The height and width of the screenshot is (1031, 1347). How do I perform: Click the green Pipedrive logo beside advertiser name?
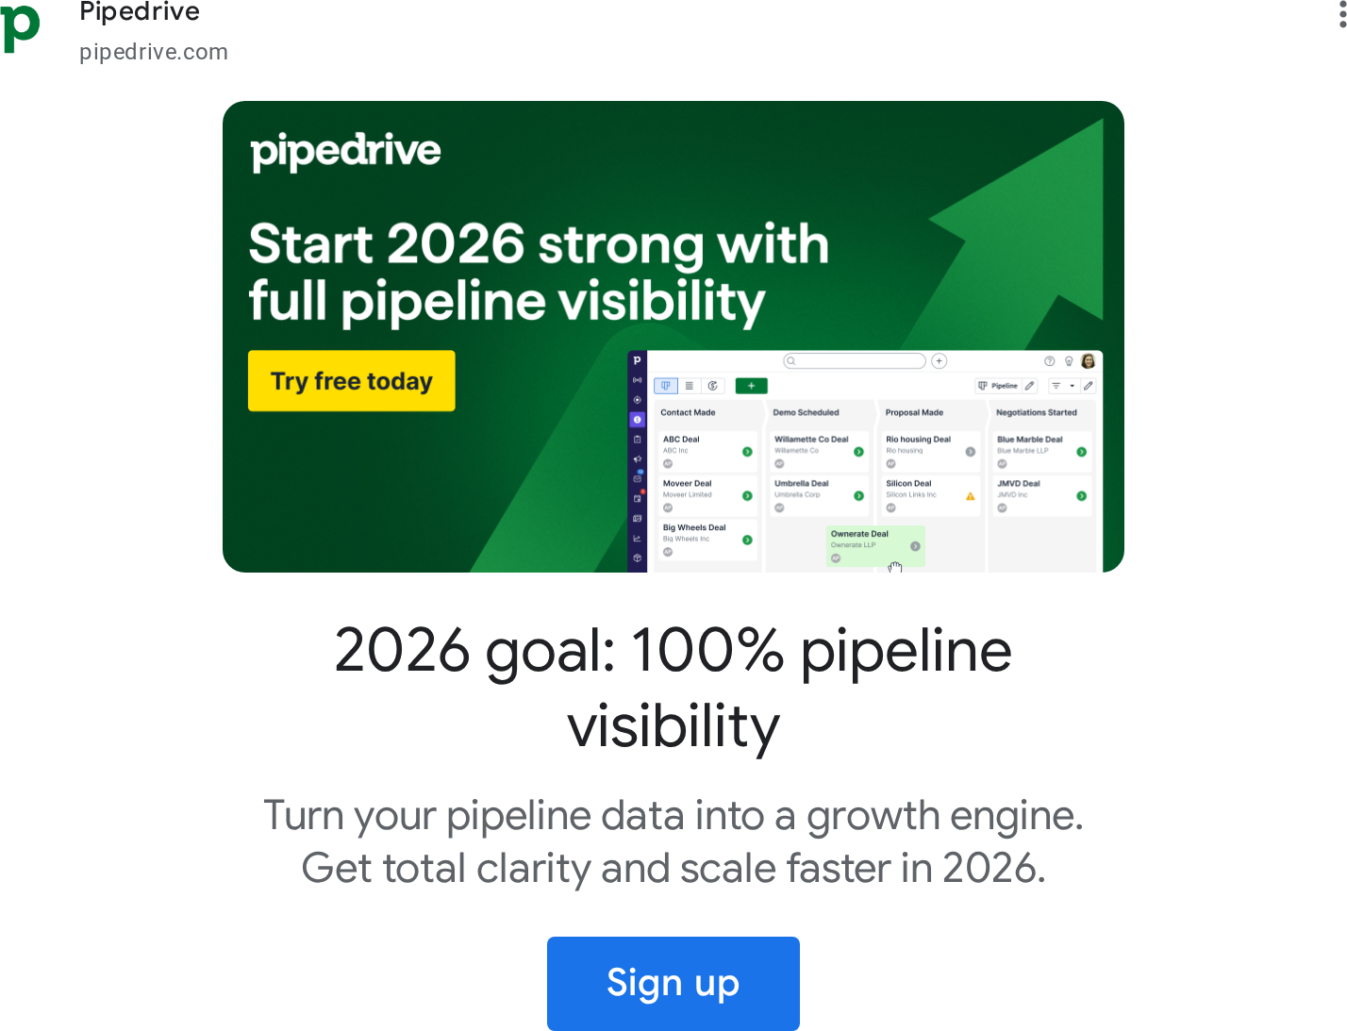[x=21, y=27]
